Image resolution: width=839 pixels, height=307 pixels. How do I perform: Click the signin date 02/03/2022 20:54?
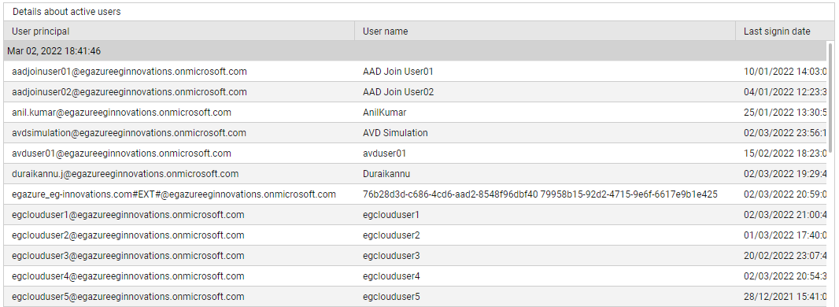pos(785,276)
